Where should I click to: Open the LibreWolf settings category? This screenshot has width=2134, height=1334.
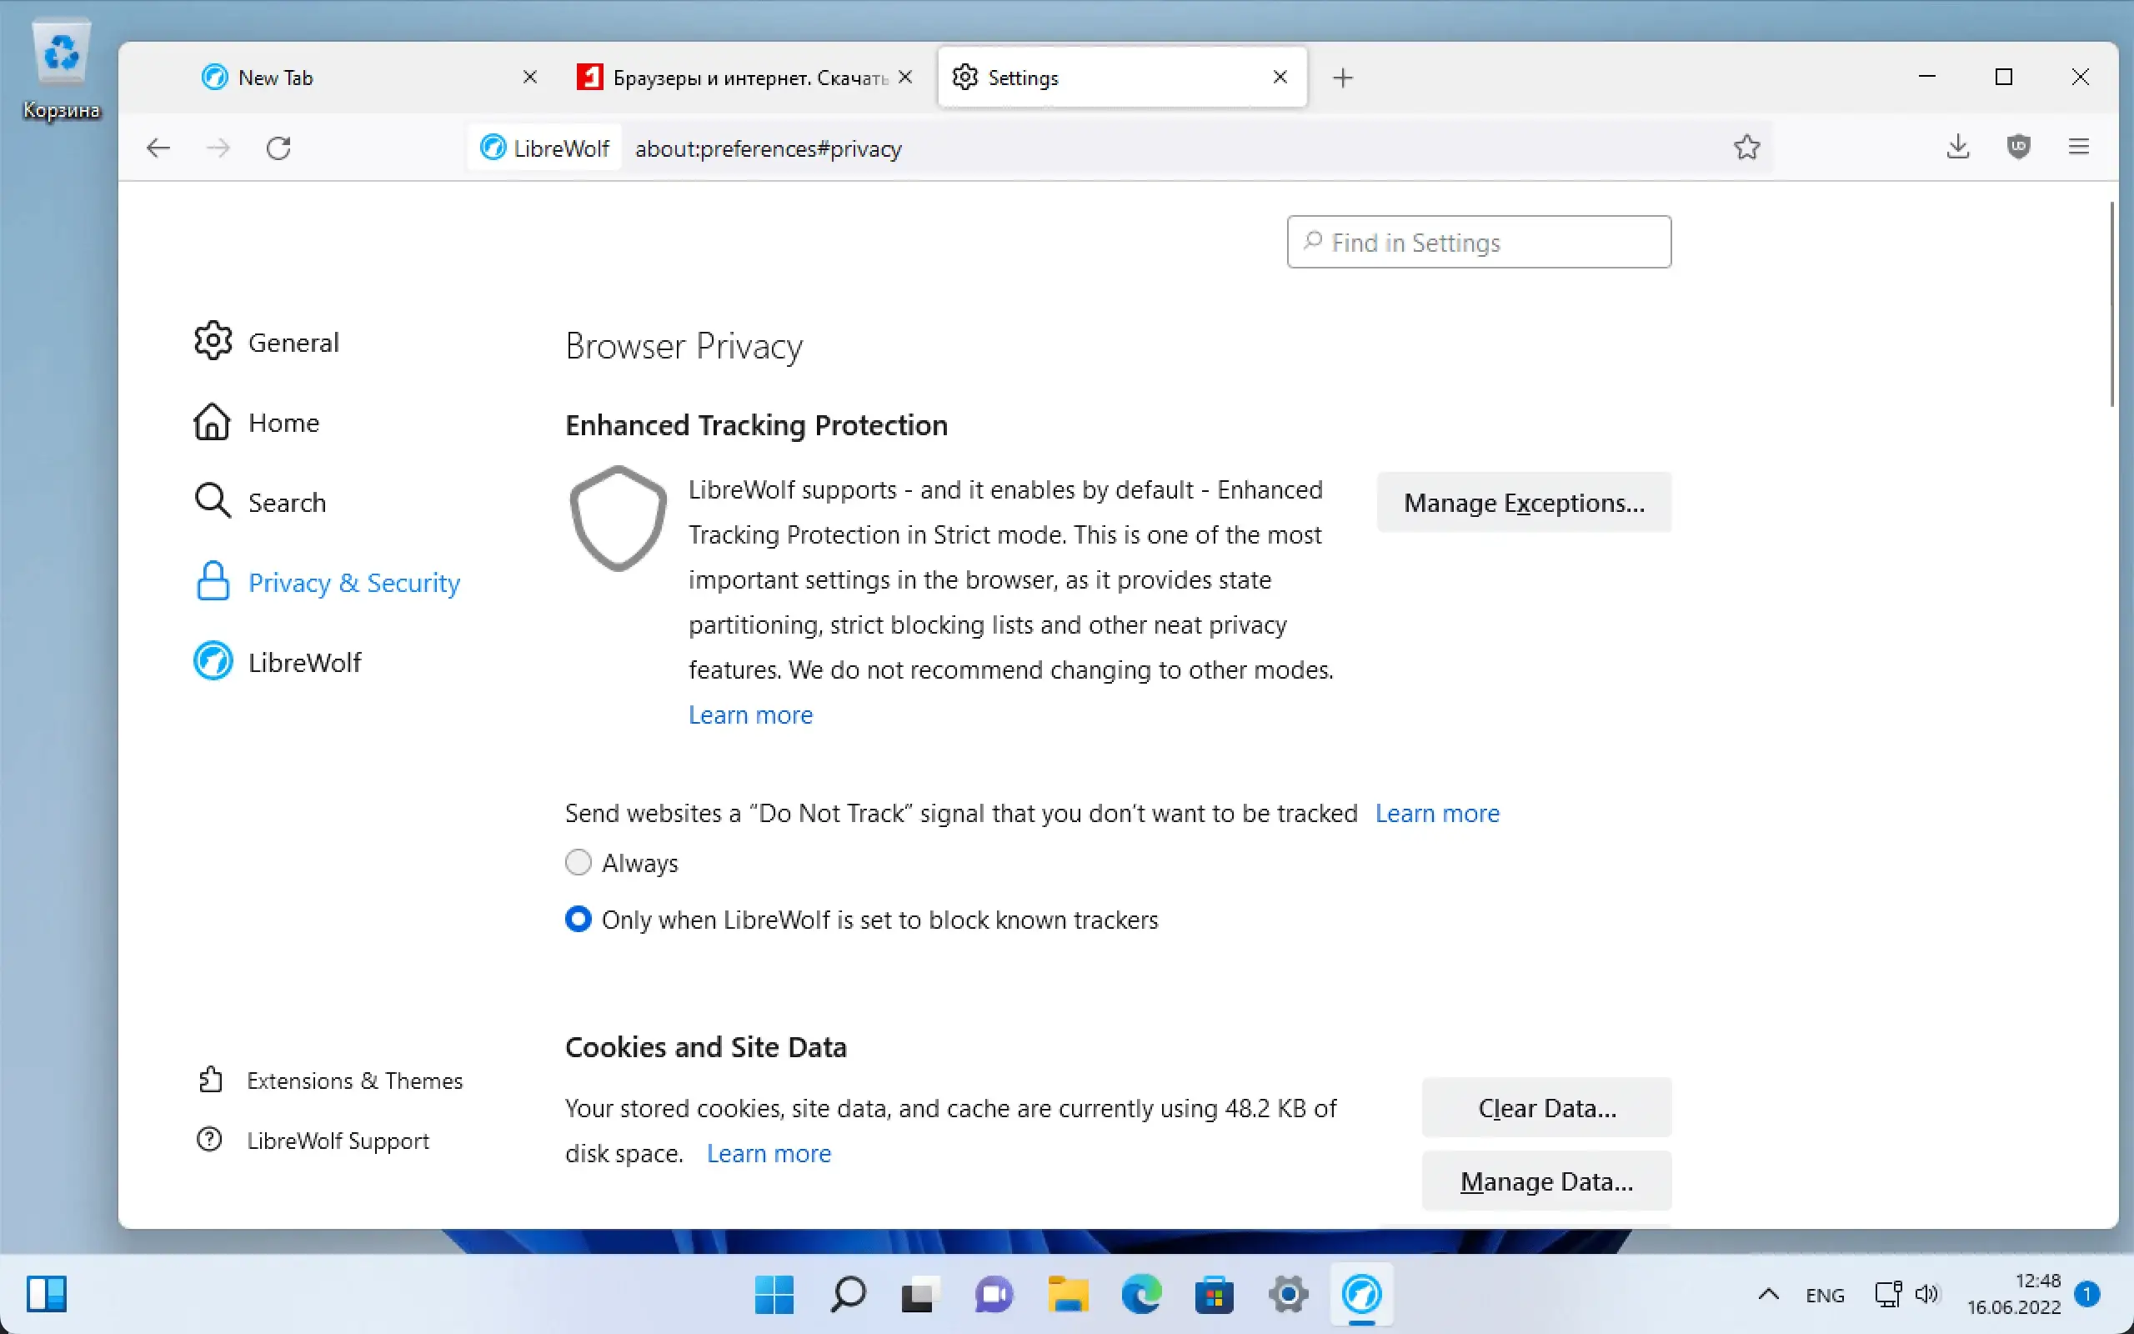(x=277, y=663)
